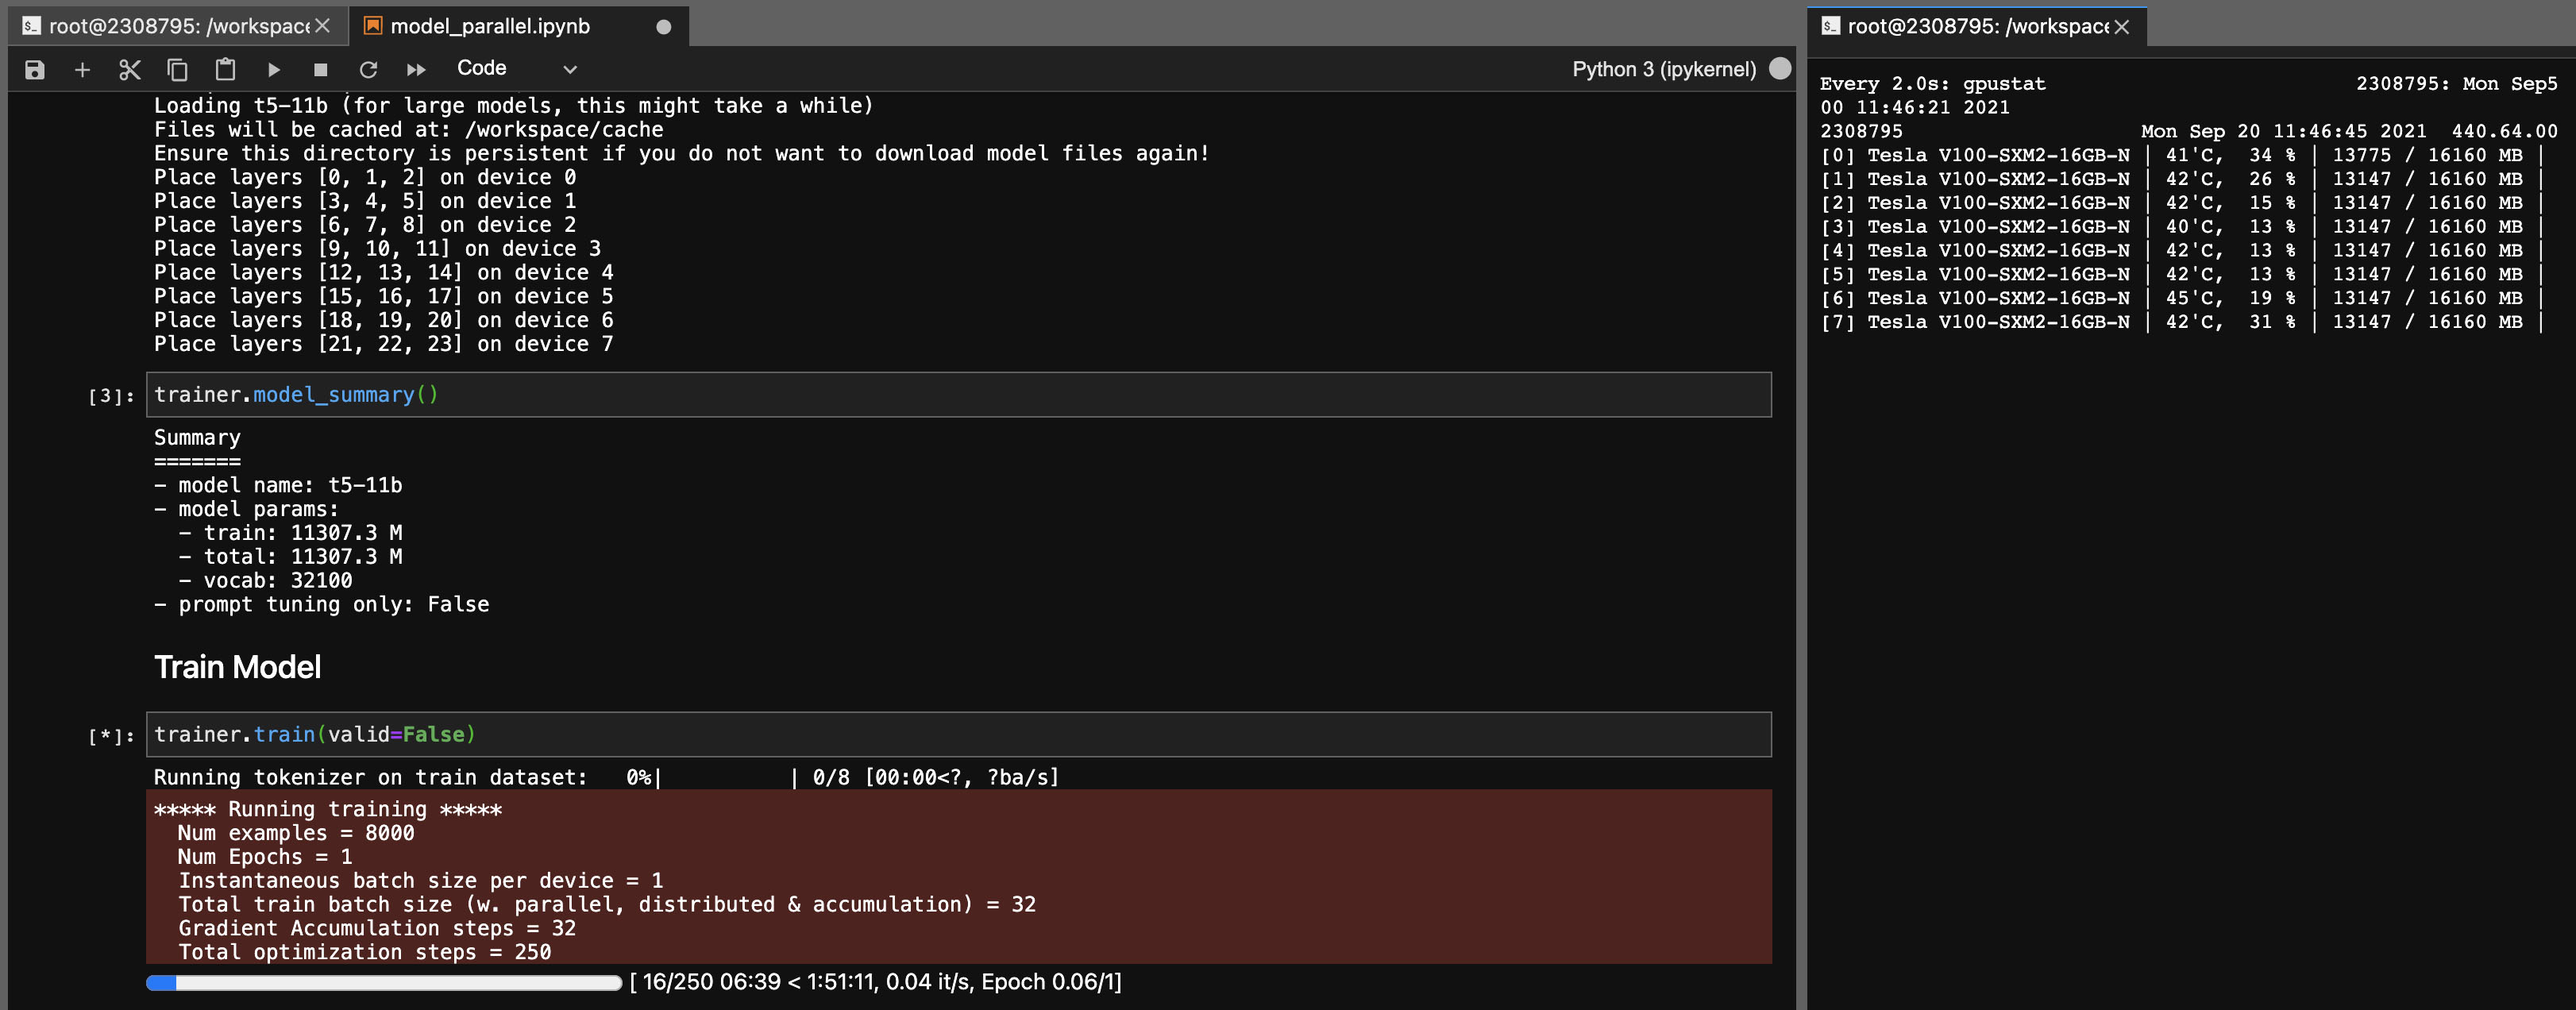Restart kernel and run all cells
Image resolution: width=2576 pixels, height=1010 pixels.
pos(416,69)
